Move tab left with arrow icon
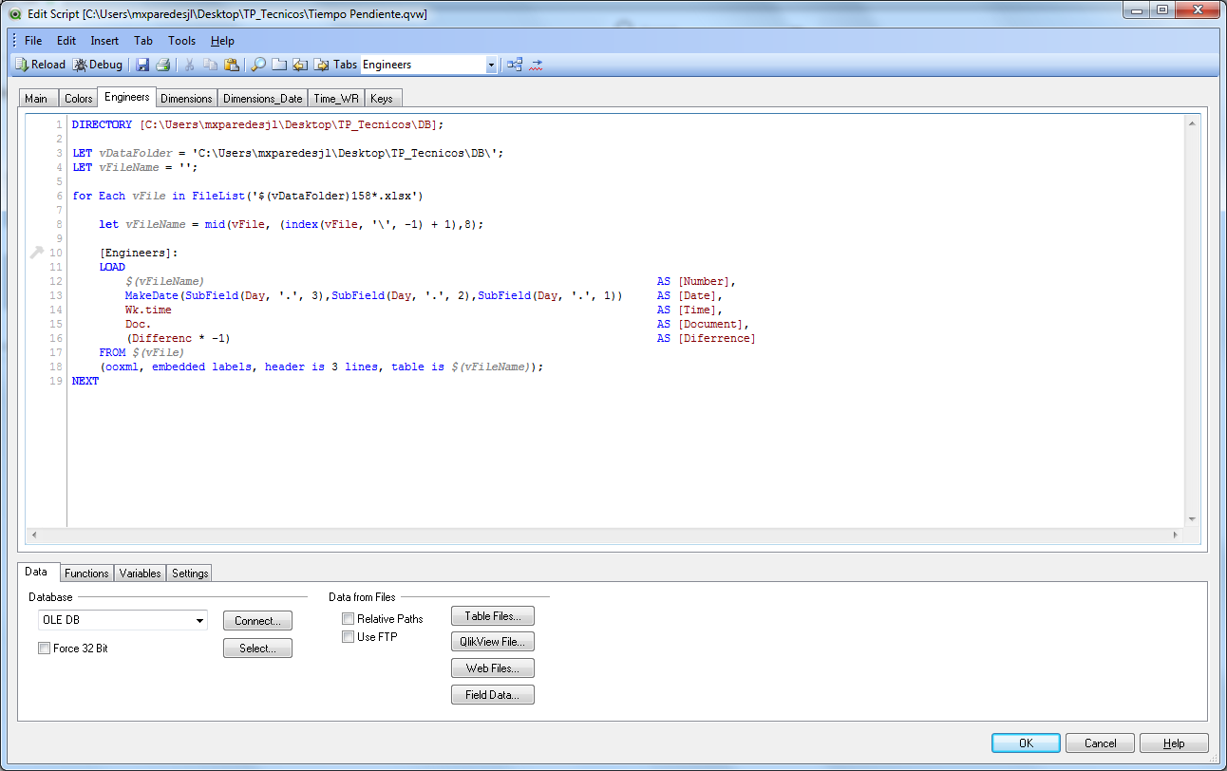 click(300, 65)
